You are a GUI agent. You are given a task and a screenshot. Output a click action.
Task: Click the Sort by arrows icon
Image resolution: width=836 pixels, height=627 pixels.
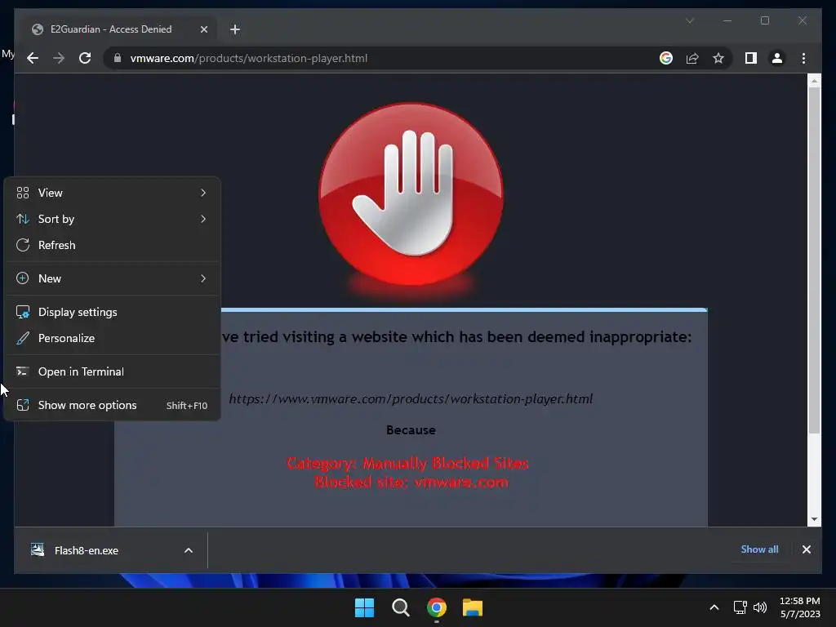tap(22, 219)
